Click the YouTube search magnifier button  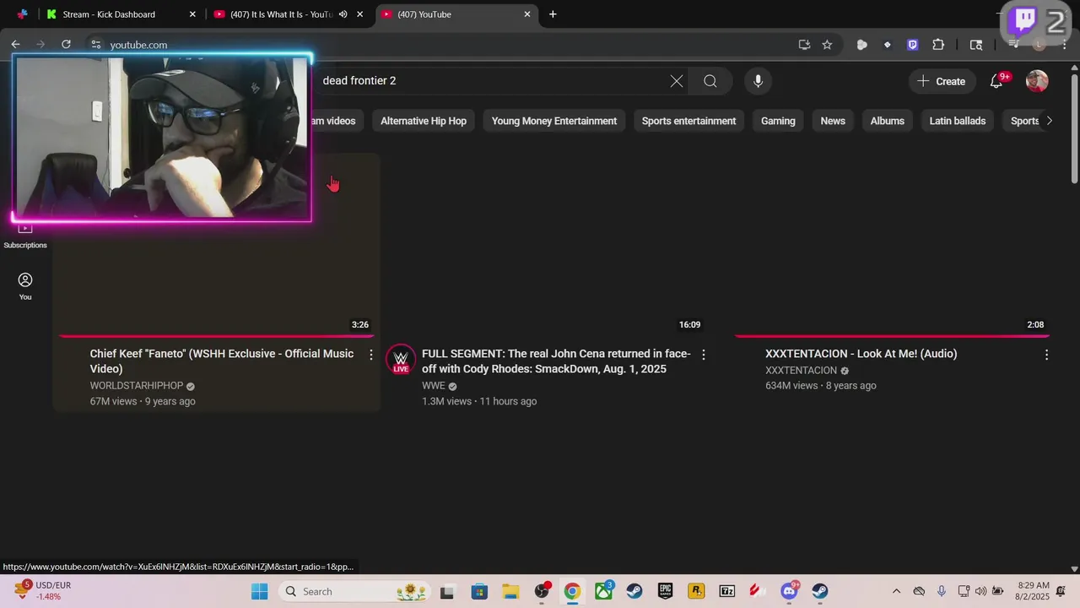(x=710, y=81)
